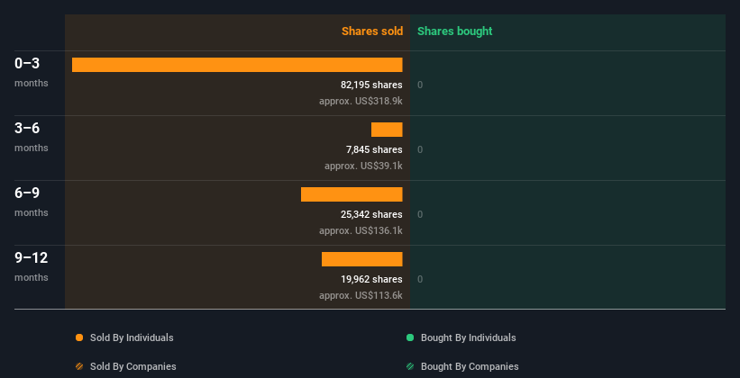Click approx. US$113.6k amount
740x378 pixels.
pos(361,295)
